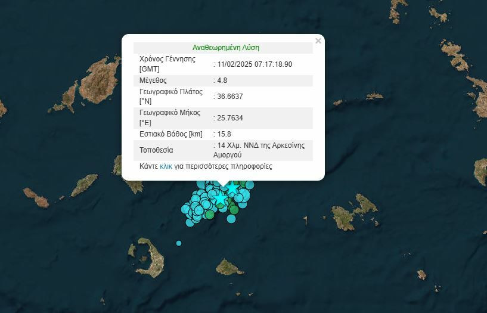Select the lone cyan circle below the cluster
Image resolution: width=487 pixels, height=313 pixels.
pyautogui.click(x=231, y=219)
